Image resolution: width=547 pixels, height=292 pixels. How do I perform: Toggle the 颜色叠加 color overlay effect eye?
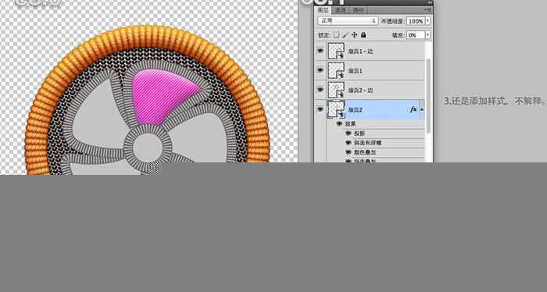point(348,152)
